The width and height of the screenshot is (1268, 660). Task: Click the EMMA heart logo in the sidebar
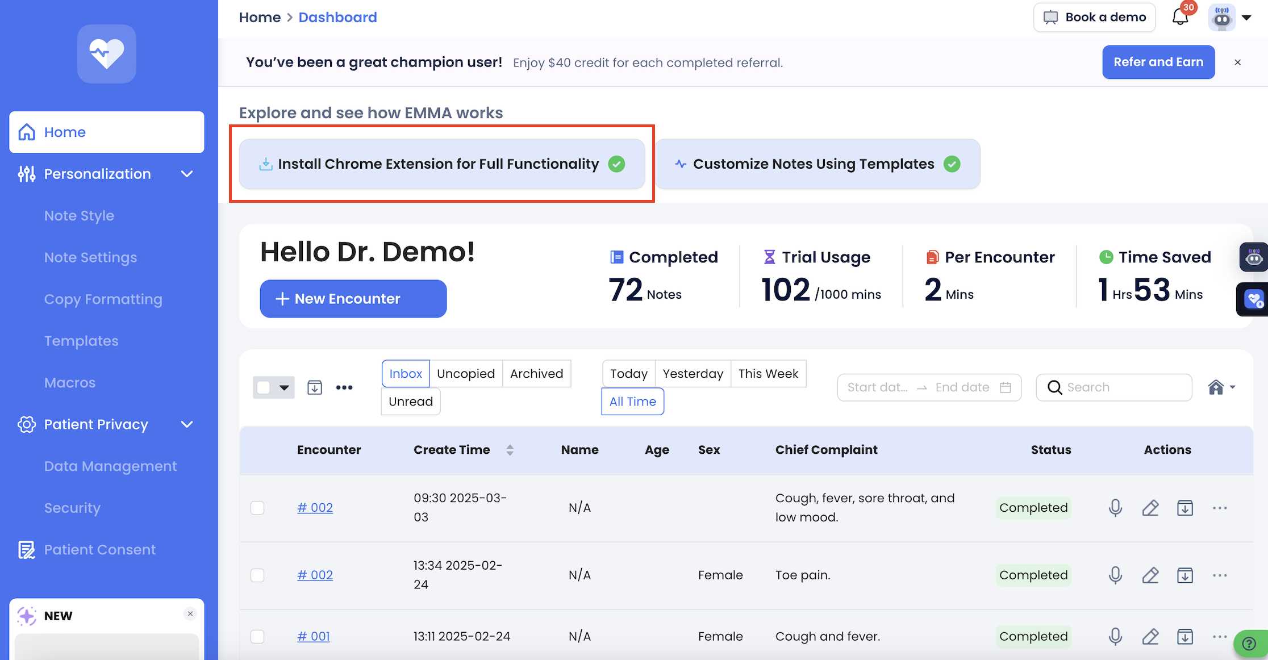click(107, 54)
